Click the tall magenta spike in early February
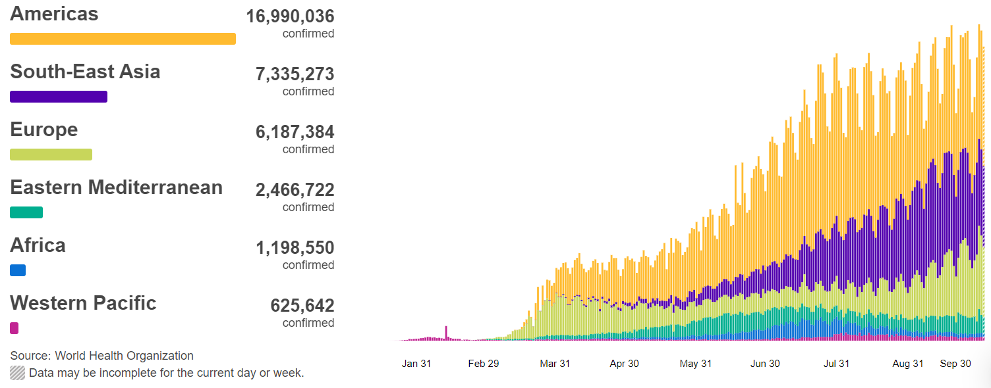The image size is (991, 388). pos(446,332)
